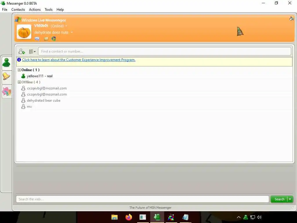Click the network tray icon
Screen dimensions: 297x223
click(253, 217)
